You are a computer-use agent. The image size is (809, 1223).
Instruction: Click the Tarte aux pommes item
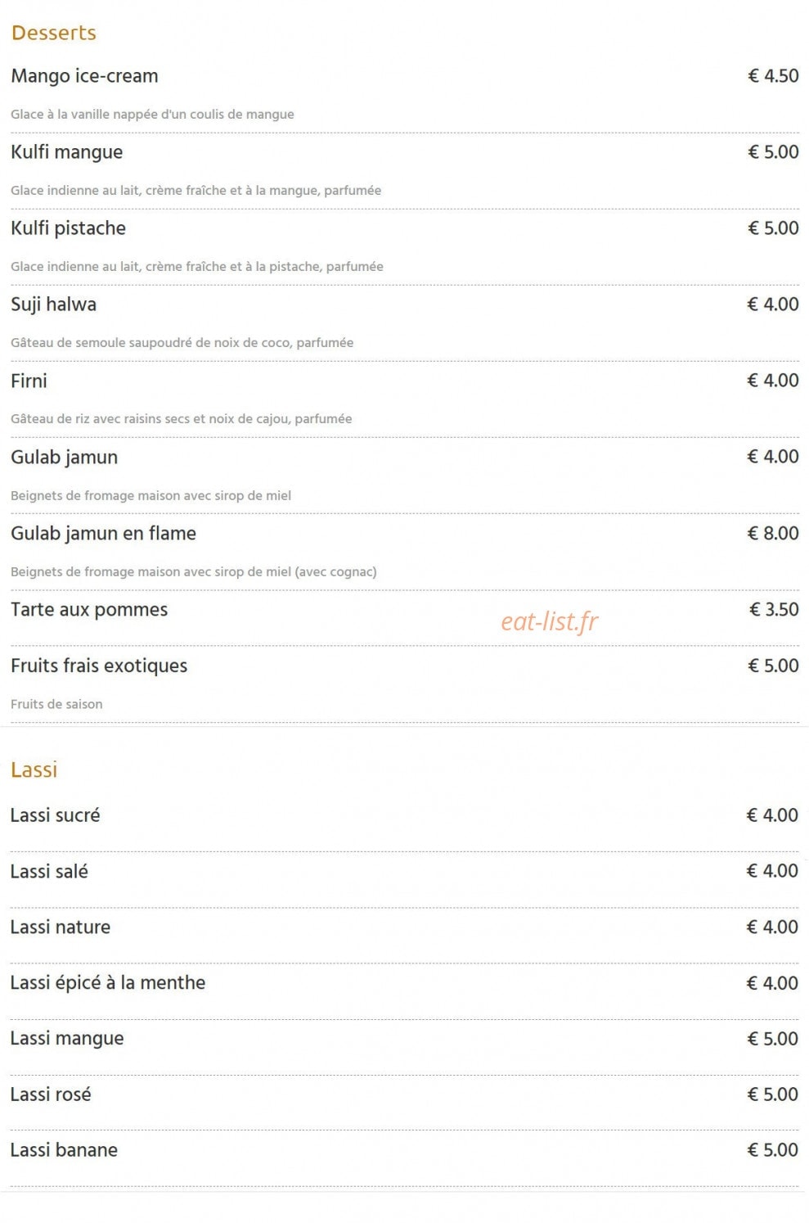click(x=89, y=610)
